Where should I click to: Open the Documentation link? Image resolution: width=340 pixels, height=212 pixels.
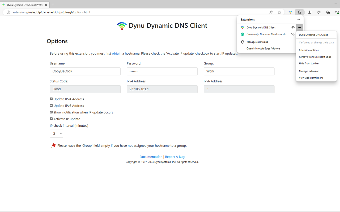(151, 157)
